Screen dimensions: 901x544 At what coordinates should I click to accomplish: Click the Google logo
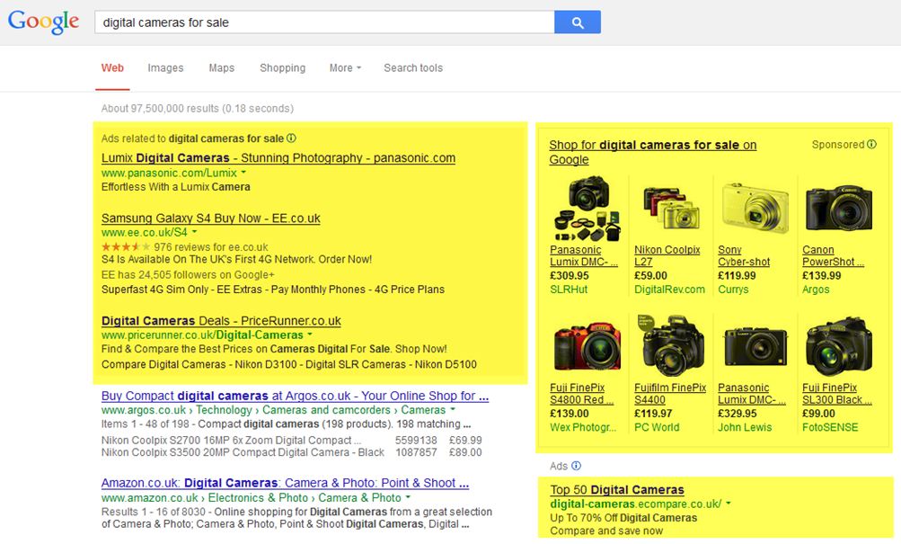point(44,22)
